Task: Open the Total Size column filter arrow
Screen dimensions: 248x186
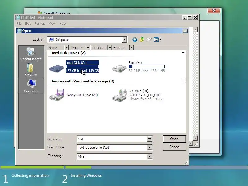Action: [x=110, y=48]
